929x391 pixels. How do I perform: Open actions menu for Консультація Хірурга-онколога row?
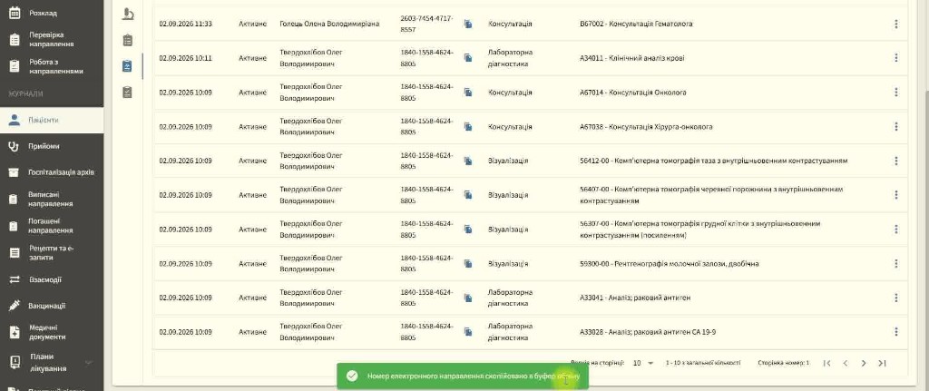tap(895, 127)
